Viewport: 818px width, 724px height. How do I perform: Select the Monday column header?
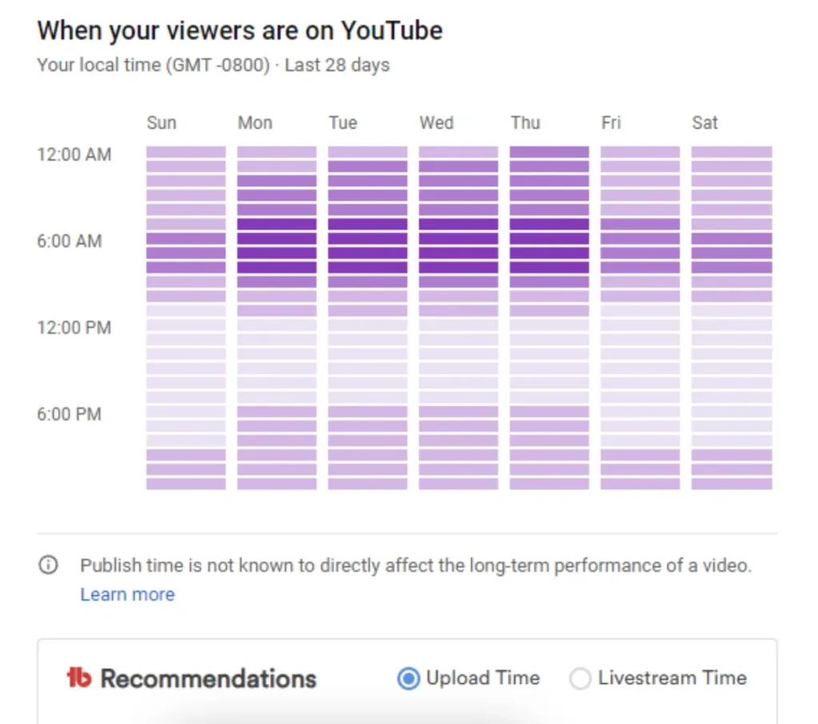[x=255, y=123]
